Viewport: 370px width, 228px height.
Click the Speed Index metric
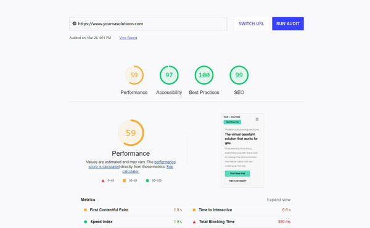(101, 222)
